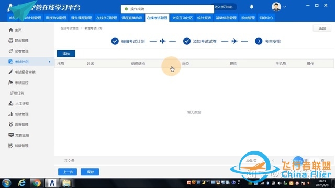The width and height of the screenshot is (335, 188).
Task: Click the moon icon in IME bar
Action: click(x=204, y=182)
